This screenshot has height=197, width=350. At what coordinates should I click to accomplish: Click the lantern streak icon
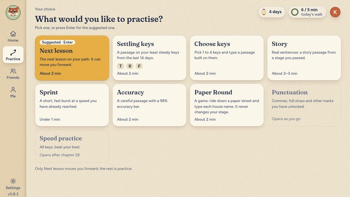click(264, 12)
